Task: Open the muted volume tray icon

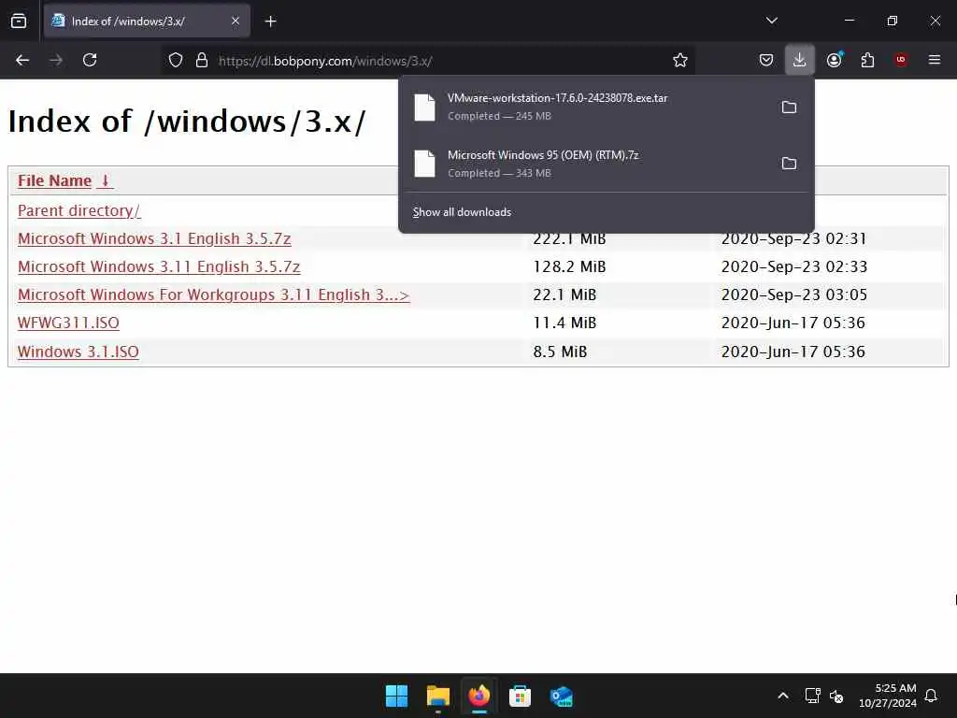Action: [836, 696]
